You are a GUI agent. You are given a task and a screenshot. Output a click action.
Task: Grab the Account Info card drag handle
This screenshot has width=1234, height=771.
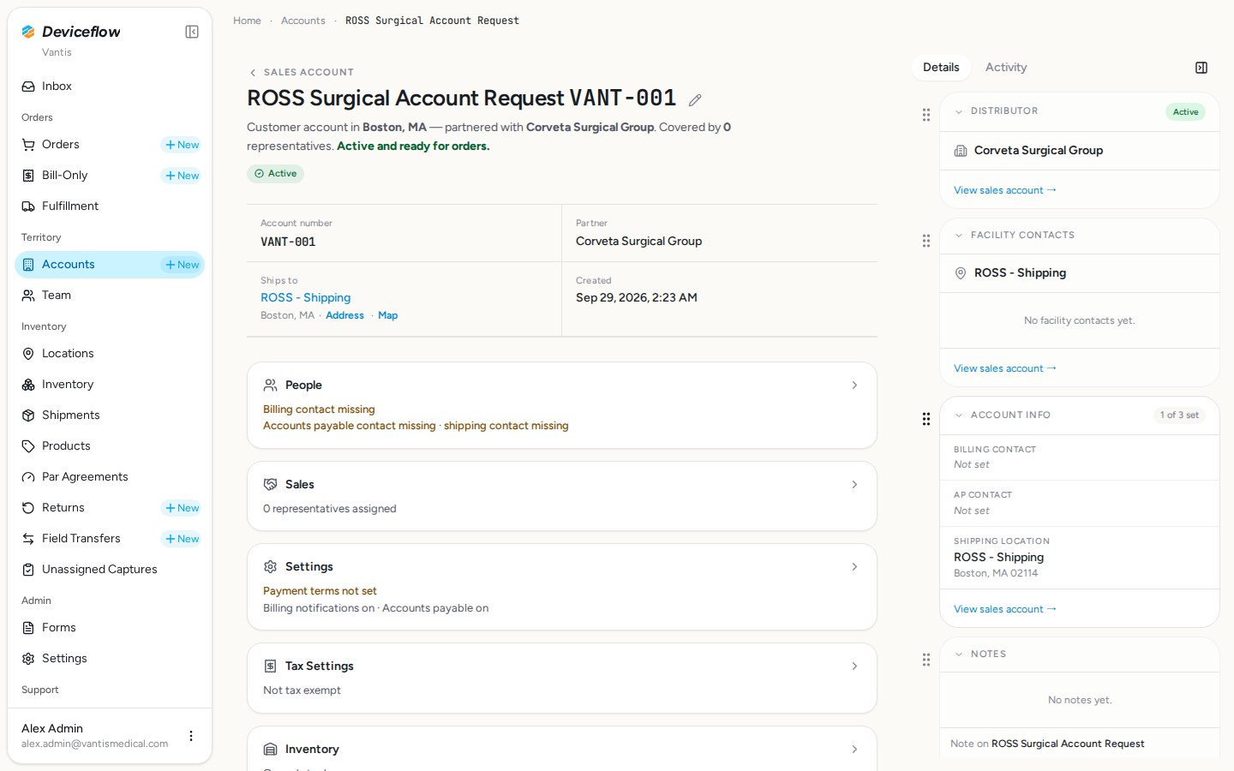926,419
